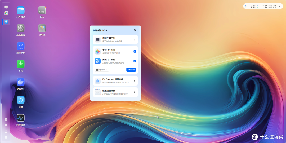
Task: Expand the 设置安全邮箱 row chevron
Action: (x=135, y=92)
